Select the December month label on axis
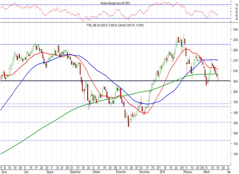Image resolution: width=239 pixels, height=174 pixels. (145, 172)
